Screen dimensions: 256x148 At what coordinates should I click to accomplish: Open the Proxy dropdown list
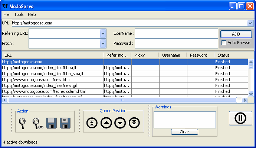(103, 43)
